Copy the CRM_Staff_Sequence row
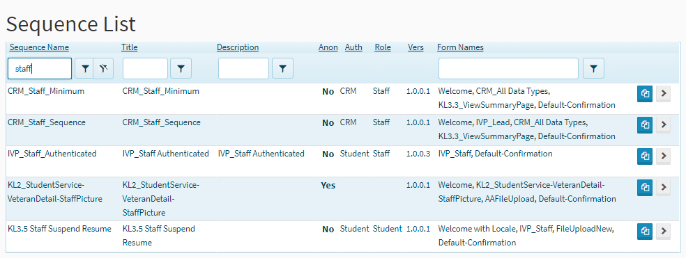Viewport: 686px width, 258px height. [x=644, y=125]
